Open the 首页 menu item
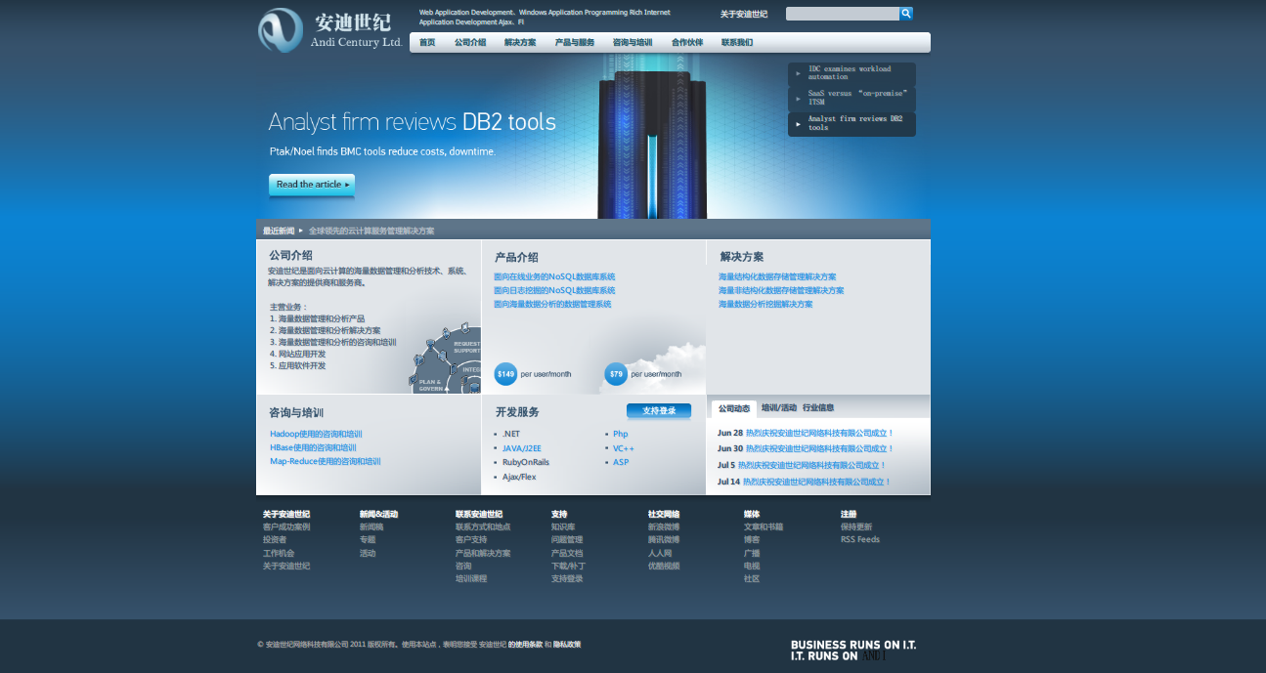 [x=427, y=43]
